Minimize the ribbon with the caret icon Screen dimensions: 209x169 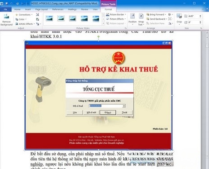[203, 9]
